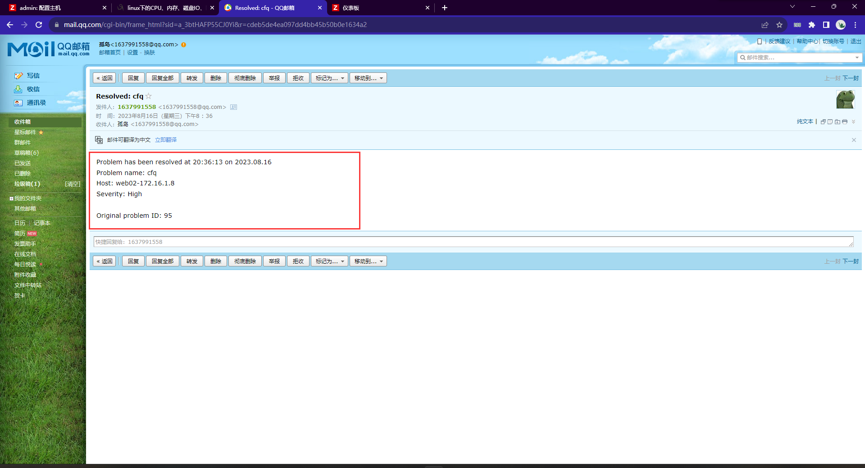Screen dimensions: 865x468
Task: Star this email next to Resolved: cfq
Action: pos(149,96)
